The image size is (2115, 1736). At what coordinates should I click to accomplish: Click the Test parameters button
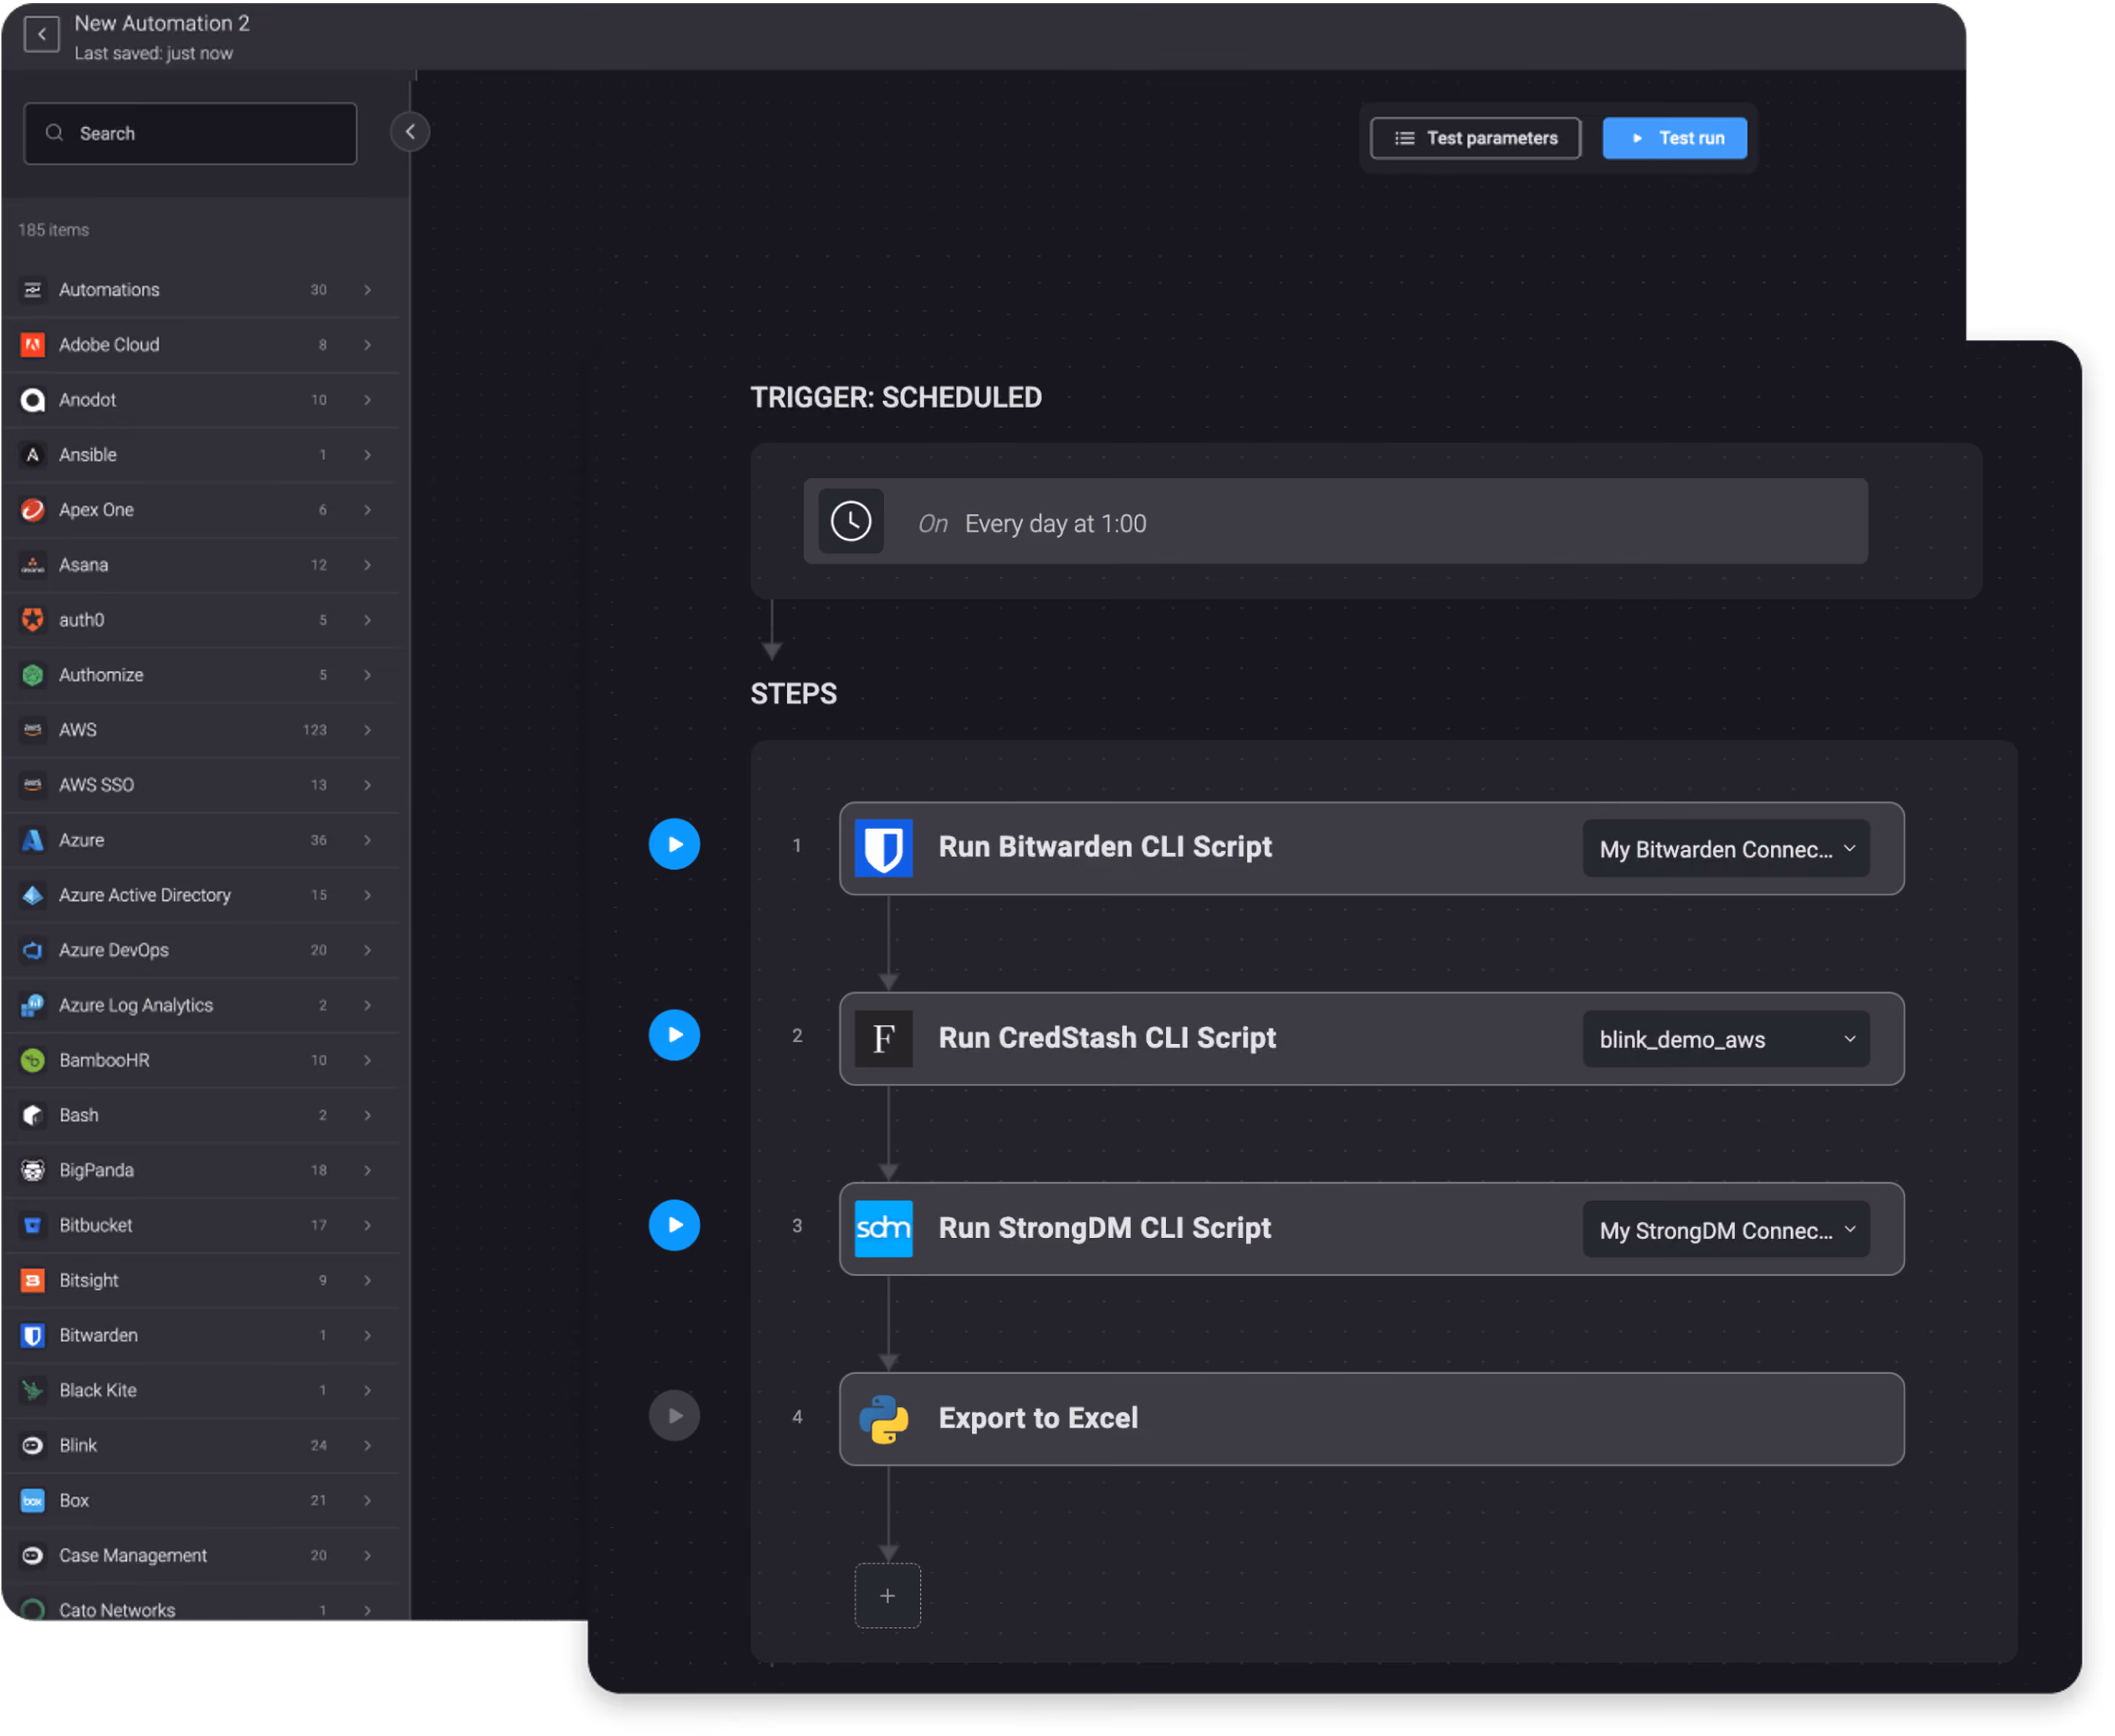1476,138
